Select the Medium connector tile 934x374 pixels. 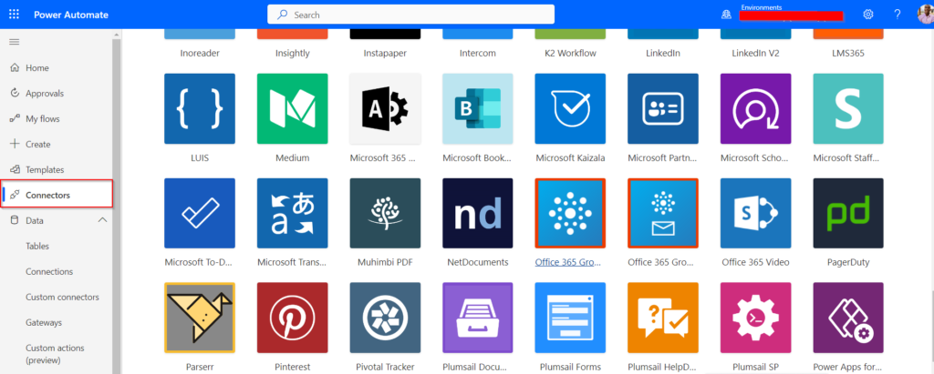pyautogui.click(x=292, y=109)
